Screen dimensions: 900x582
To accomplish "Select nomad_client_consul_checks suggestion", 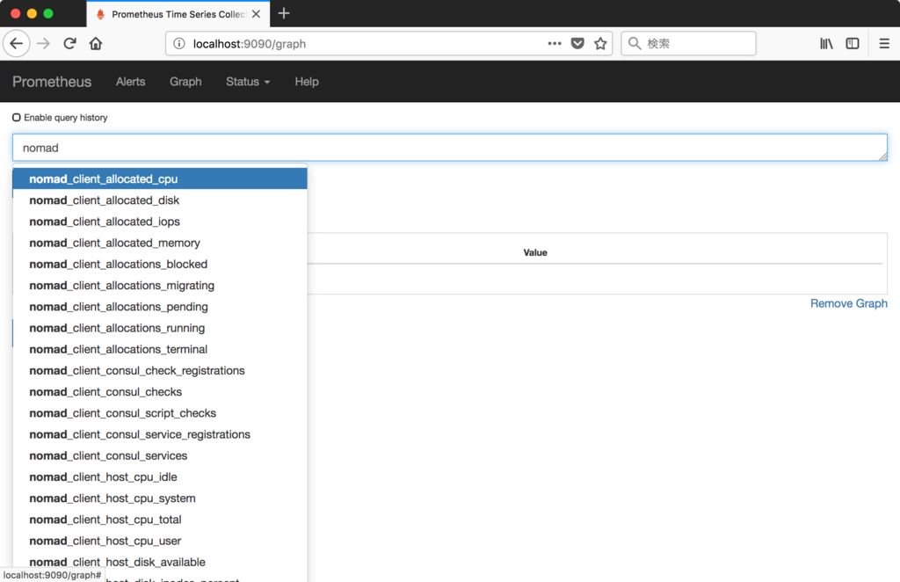I will [160, 391].
